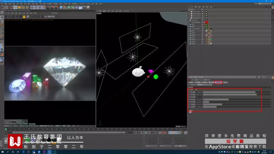This screenshot has width=274, height=154.
Task: Open Microsoft Edge from taskbar
Action: [x=23, y=152]
